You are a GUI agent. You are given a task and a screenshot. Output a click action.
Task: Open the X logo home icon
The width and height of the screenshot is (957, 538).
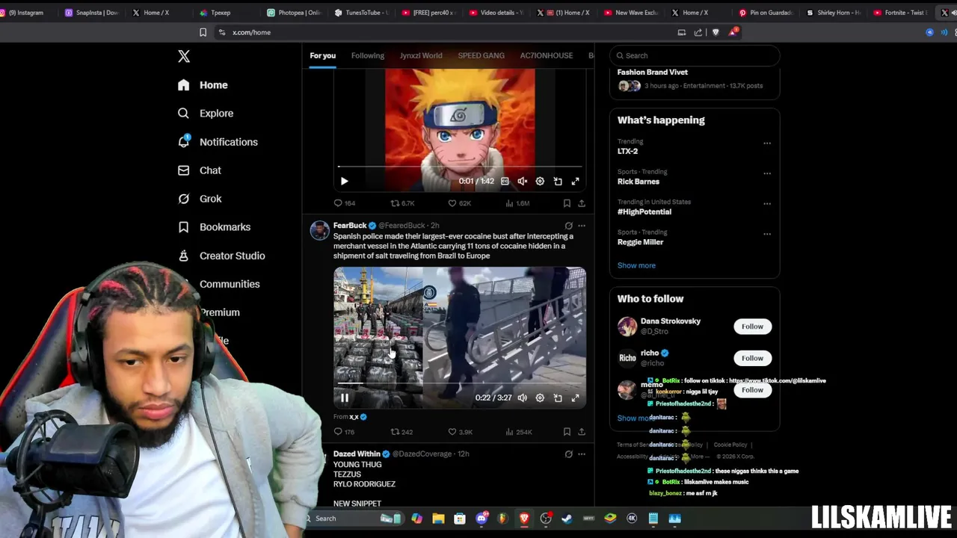point(184,56)
